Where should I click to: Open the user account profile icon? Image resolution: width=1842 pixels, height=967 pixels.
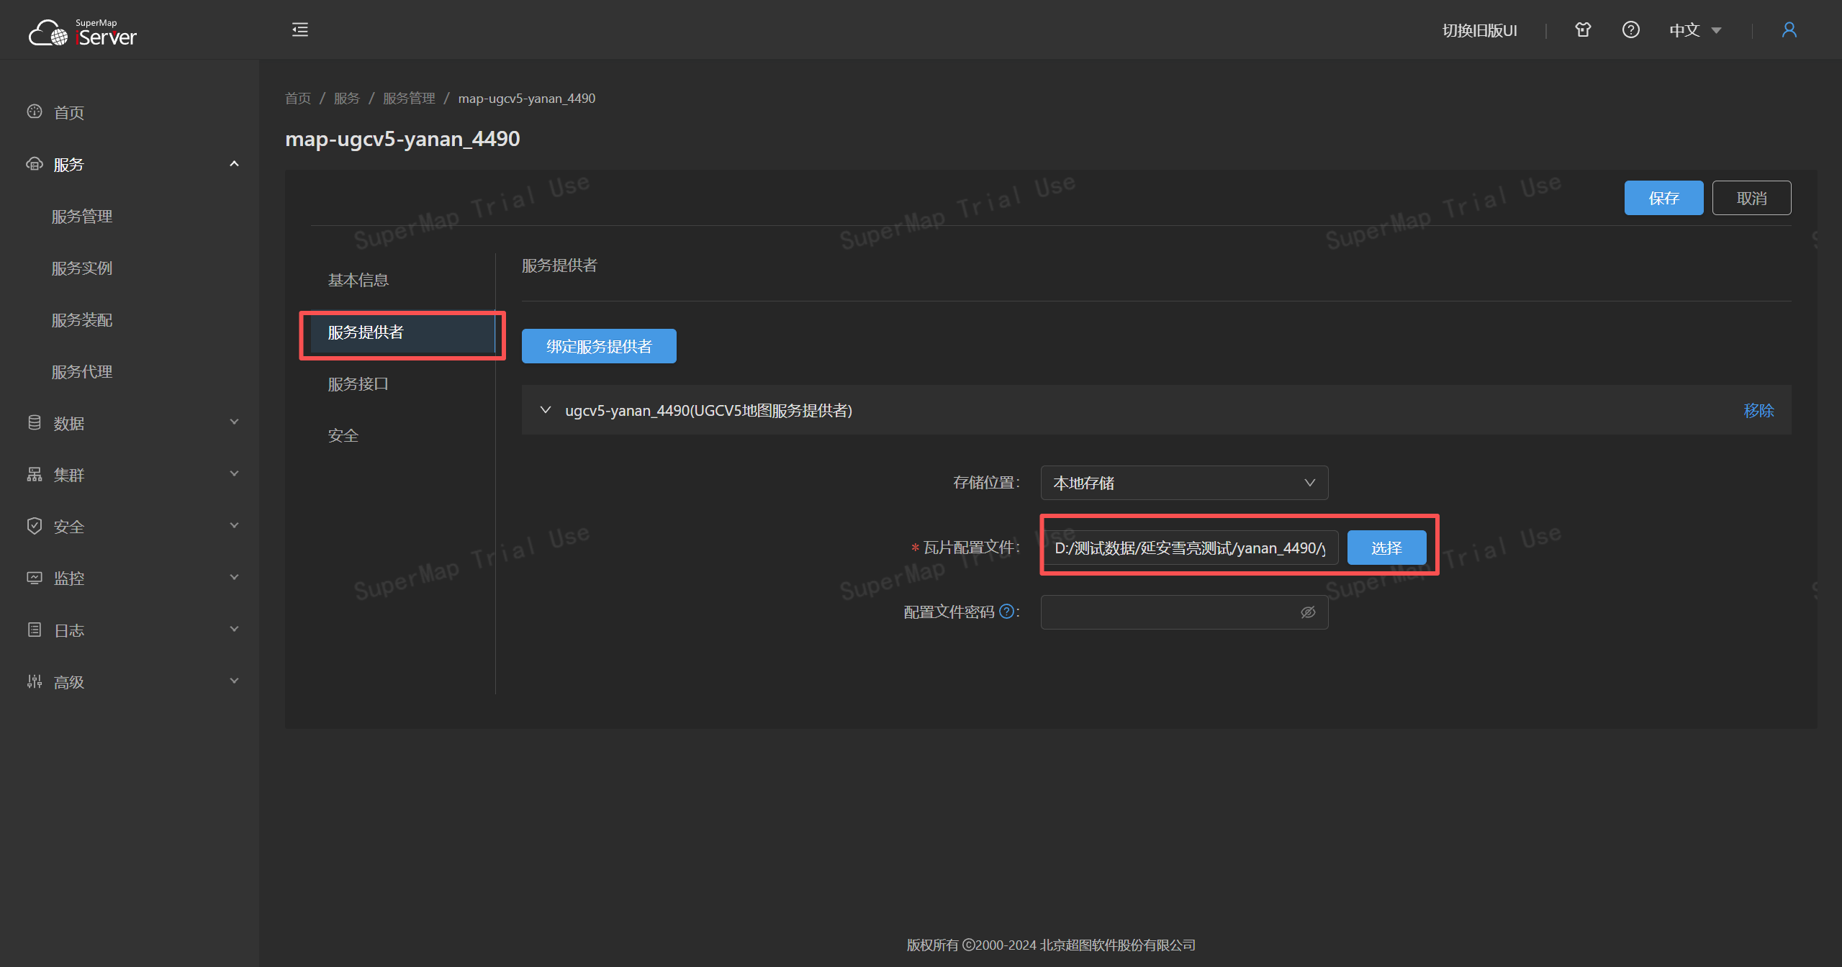(1789, 29)
